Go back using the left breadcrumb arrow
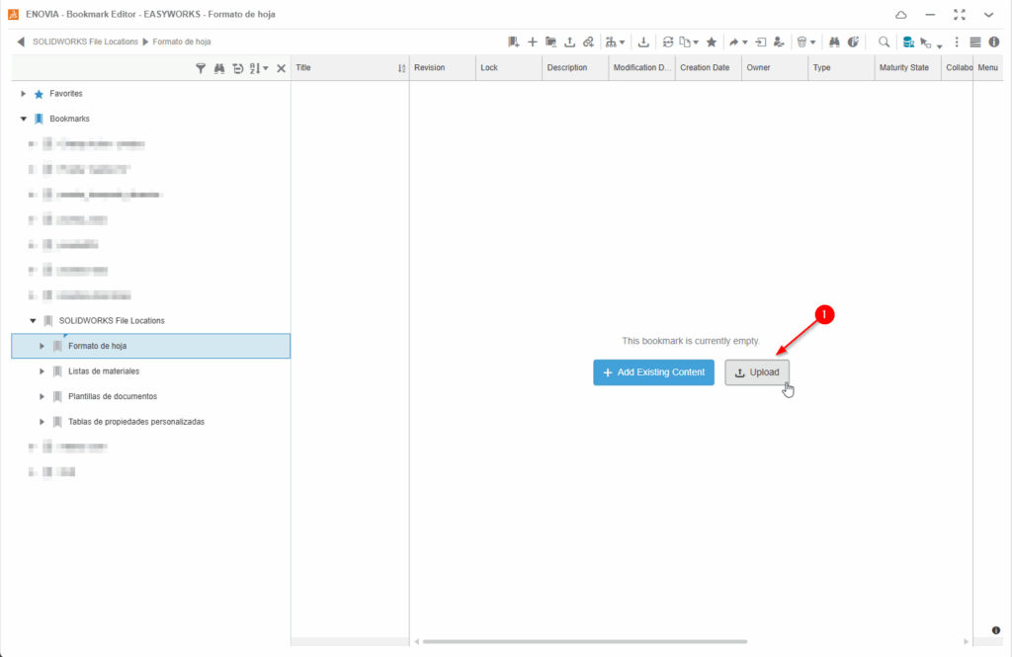The height and width of the screenshot is (657, 1012). 21,41
